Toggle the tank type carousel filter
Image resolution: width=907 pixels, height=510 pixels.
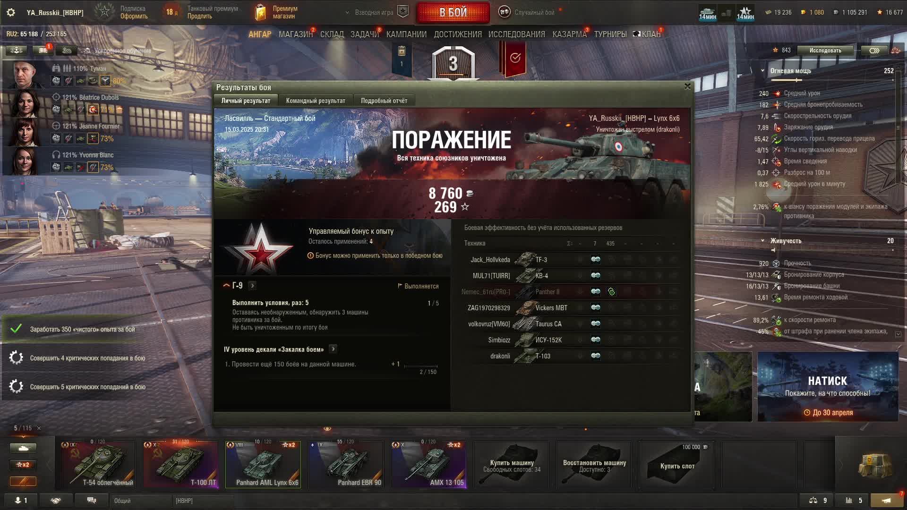pyautogui.click(x=23, y=448)
